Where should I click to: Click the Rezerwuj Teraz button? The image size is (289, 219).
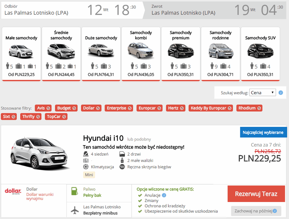(x=256, y=194)
